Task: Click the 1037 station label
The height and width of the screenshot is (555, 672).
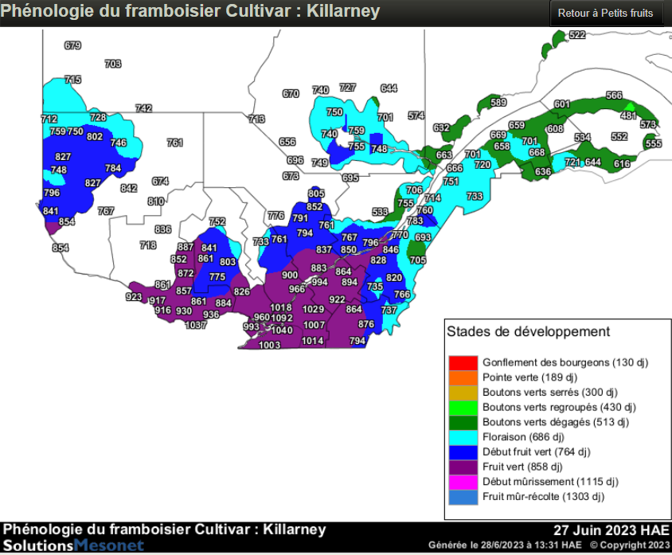Action: [196, 325]
